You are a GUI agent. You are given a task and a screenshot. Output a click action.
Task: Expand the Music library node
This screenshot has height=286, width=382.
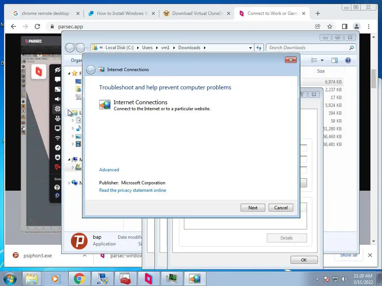click(x=73, y=128)
